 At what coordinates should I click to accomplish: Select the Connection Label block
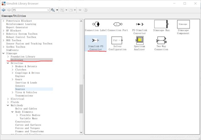click(x=96, y=27)
